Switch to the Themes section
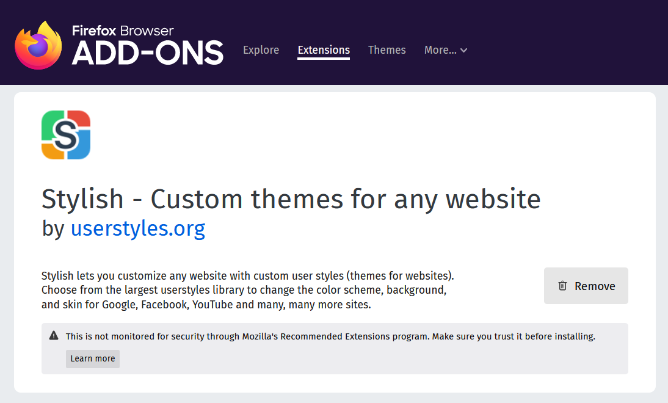The height and width of the screenshot is (403, 668). coord(387,50)
